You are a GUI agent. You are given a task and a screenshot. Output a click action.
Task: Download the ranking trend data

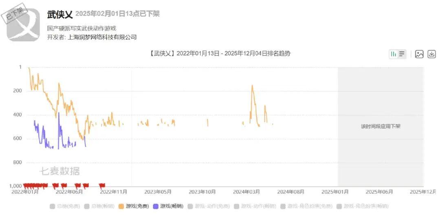(x=431, y=54)
